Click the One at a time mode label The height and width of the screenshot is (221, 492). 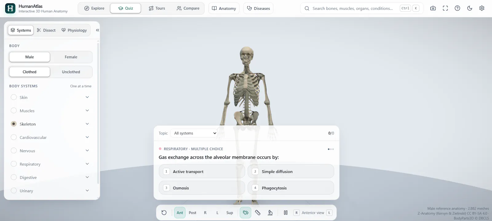81,86
